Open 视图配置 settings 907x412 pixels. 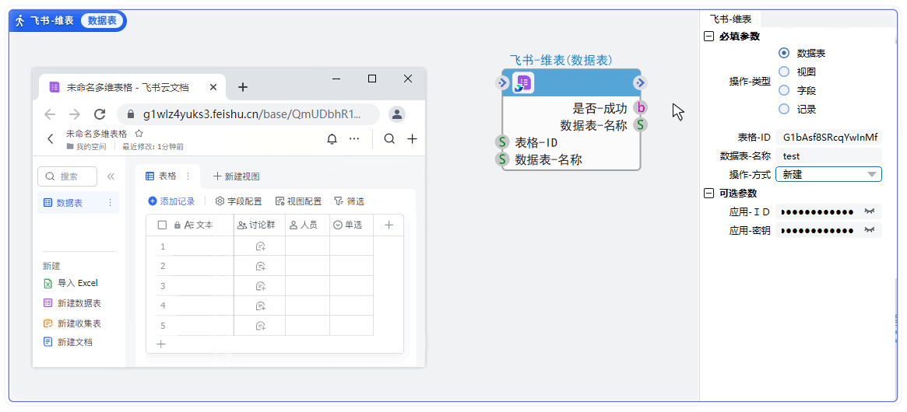click(x=298, y=201)
